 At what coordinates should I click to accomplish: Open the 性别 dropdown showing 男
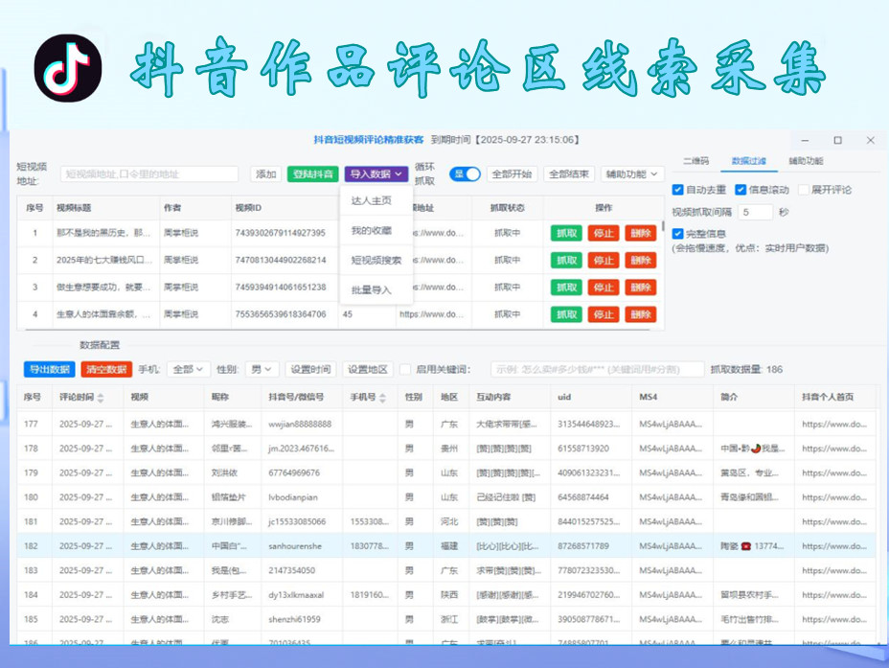[262, 370]
